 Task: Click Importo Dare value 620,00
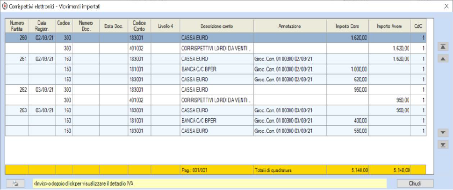(347, 80)
